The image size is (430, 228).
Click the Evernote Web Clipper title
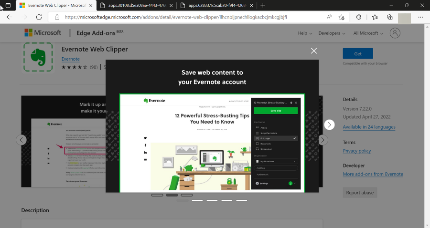[95, 49]
